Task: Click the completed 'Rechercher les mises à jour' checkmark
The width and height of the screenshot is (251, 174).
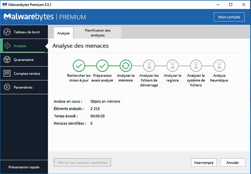Action: (79, 66)
